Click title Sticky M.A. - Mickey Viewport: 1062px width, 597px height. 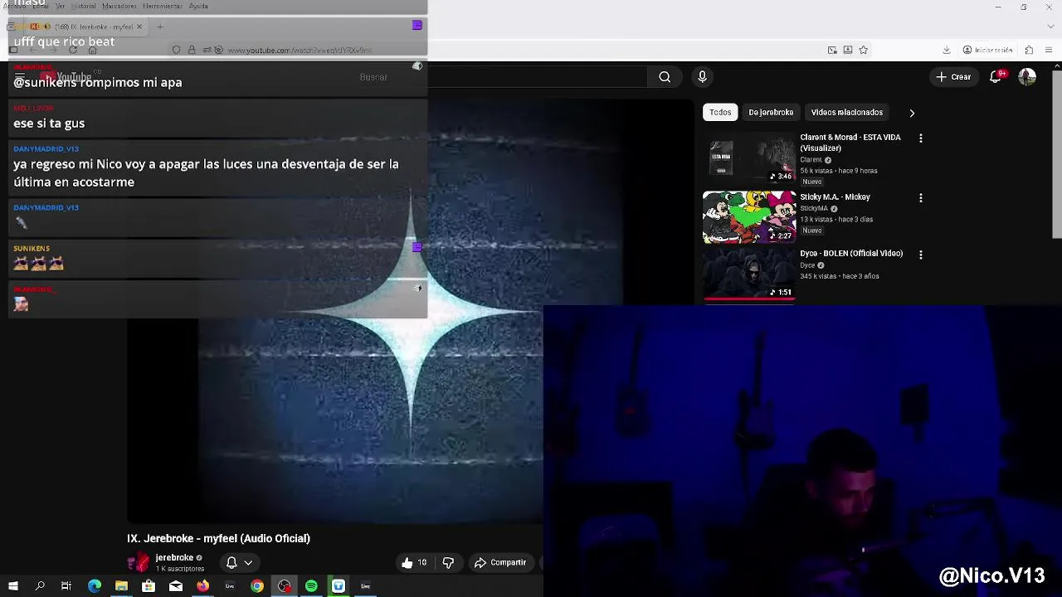click(835, 197)
